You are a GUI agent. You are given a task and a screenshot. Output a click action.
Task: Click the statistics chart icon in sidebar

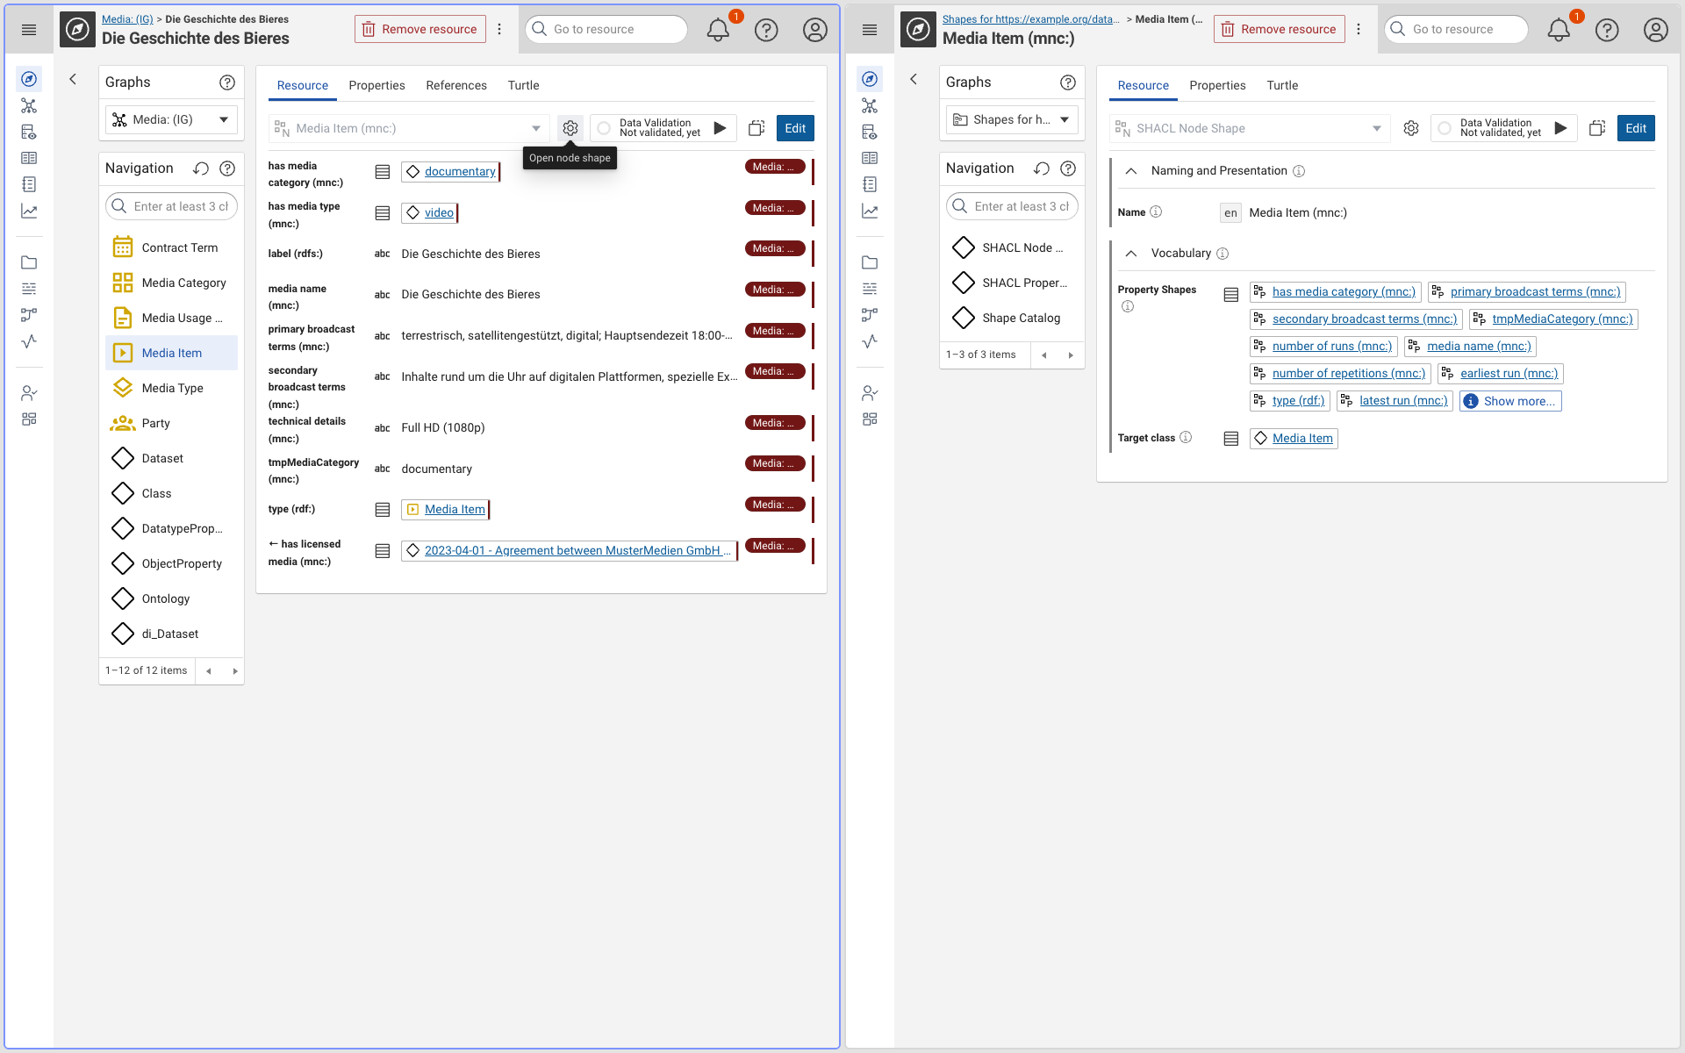pos(29,211)
